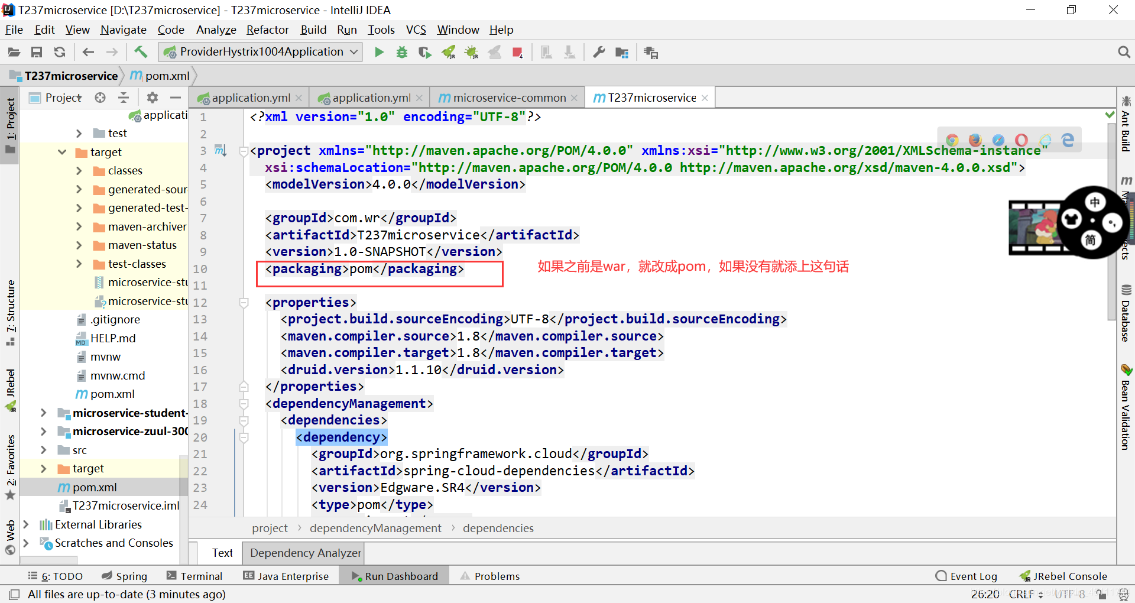Toggle the 2: Favorites side panel
1135x603 pixels.
[x=10, y=467]
